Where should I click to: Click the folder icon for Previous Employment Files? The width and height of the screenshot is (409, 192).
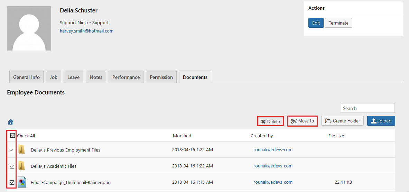22,150
